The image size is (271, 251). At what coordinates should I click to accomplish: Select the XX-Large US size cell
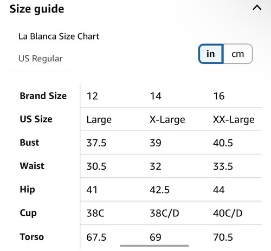point(234,120)
